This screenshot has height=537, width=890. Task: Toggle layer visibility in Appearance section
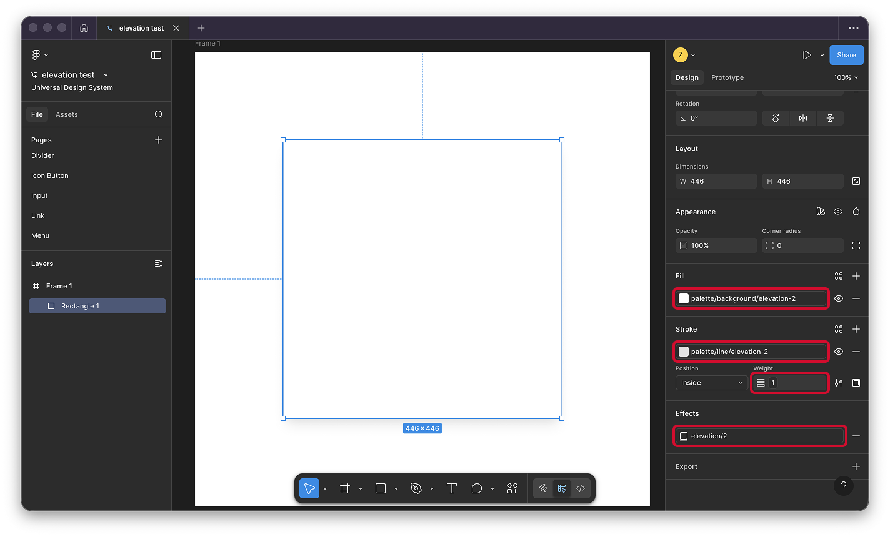838,212
